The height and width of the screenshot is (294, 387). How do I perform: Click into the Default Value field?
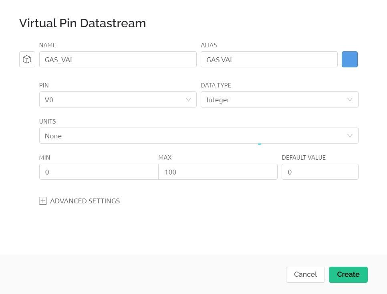click(x=320, y=172)
